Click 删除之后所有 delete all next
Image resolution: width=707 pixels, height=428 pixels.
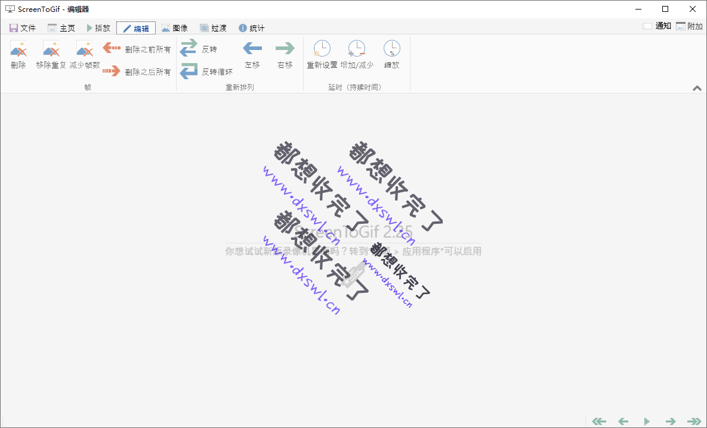[x=137, y=71]
